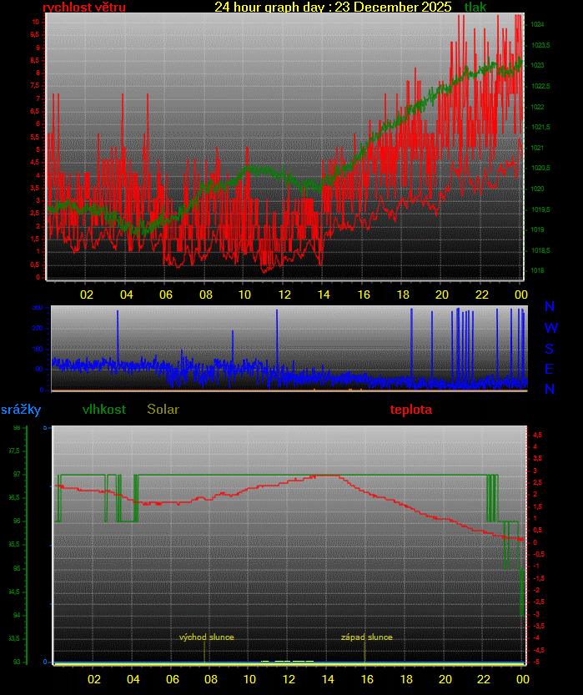
Task: Click the green 'tlak' pressure label
Action: (x=475, y=8)
